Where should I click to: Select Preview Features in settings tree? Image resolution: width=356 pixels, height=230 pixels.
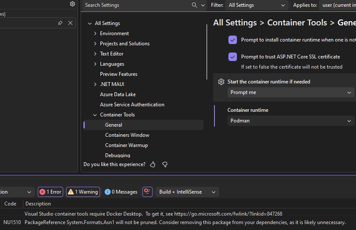119,74
